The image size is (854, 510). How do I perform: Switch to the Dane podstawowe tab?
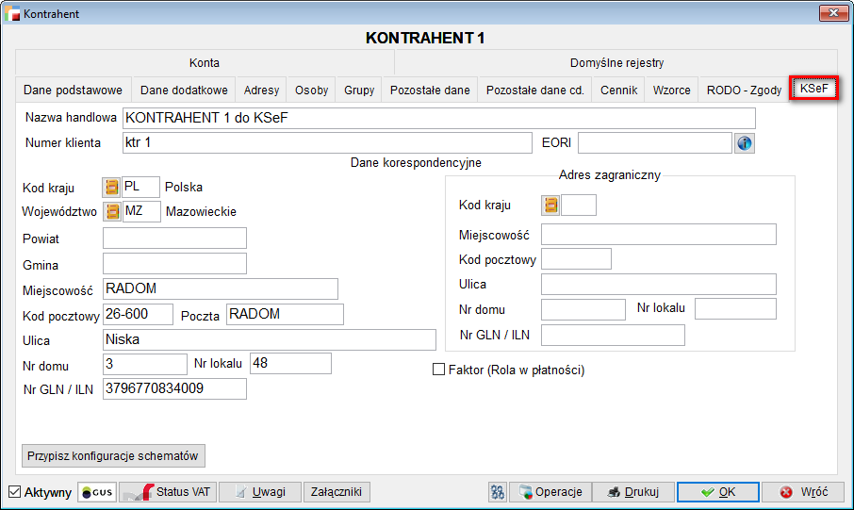tap(73, 90)
